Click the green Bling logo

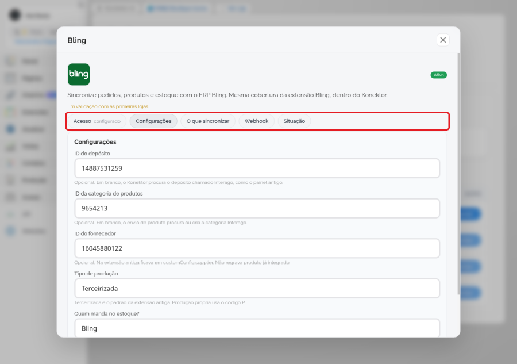click(x=79, y=74)
